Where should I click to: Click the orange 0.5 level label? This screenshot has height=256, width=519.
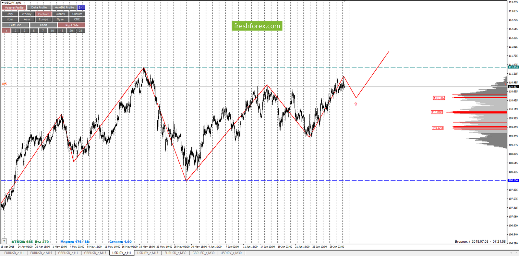tap(4, 84)
